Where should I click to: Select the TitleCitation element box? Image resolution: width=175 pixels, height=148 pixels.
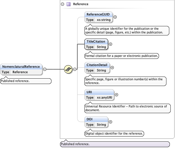[x=96, y=42]
